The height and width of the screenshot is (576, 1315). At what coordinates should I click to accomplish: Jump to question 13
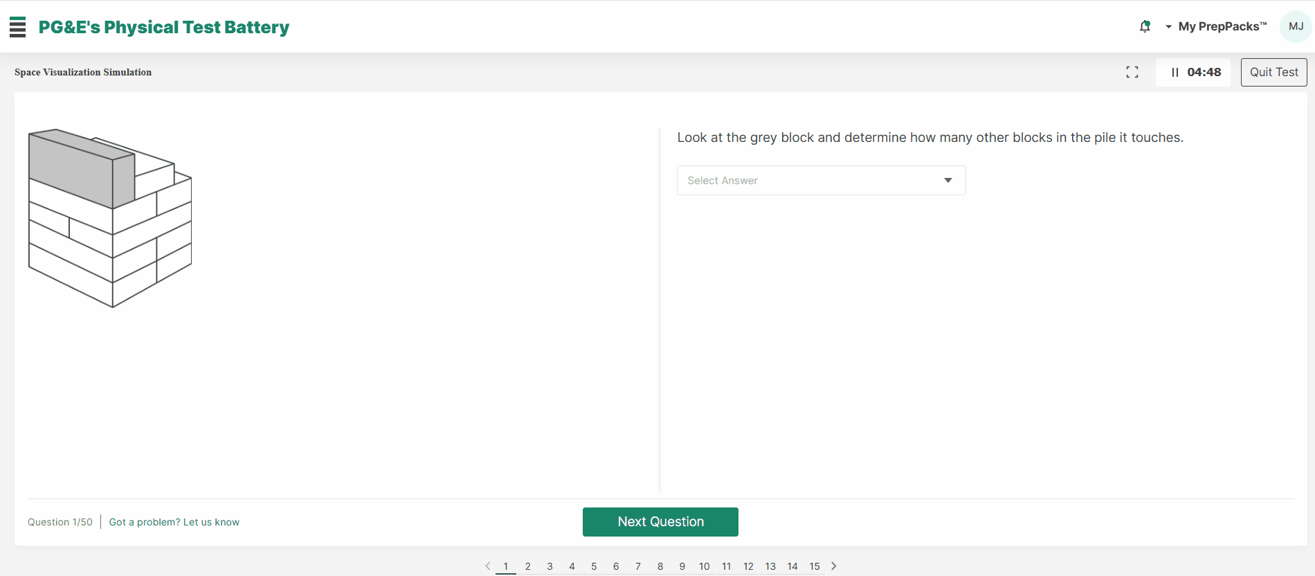(771, 566)
